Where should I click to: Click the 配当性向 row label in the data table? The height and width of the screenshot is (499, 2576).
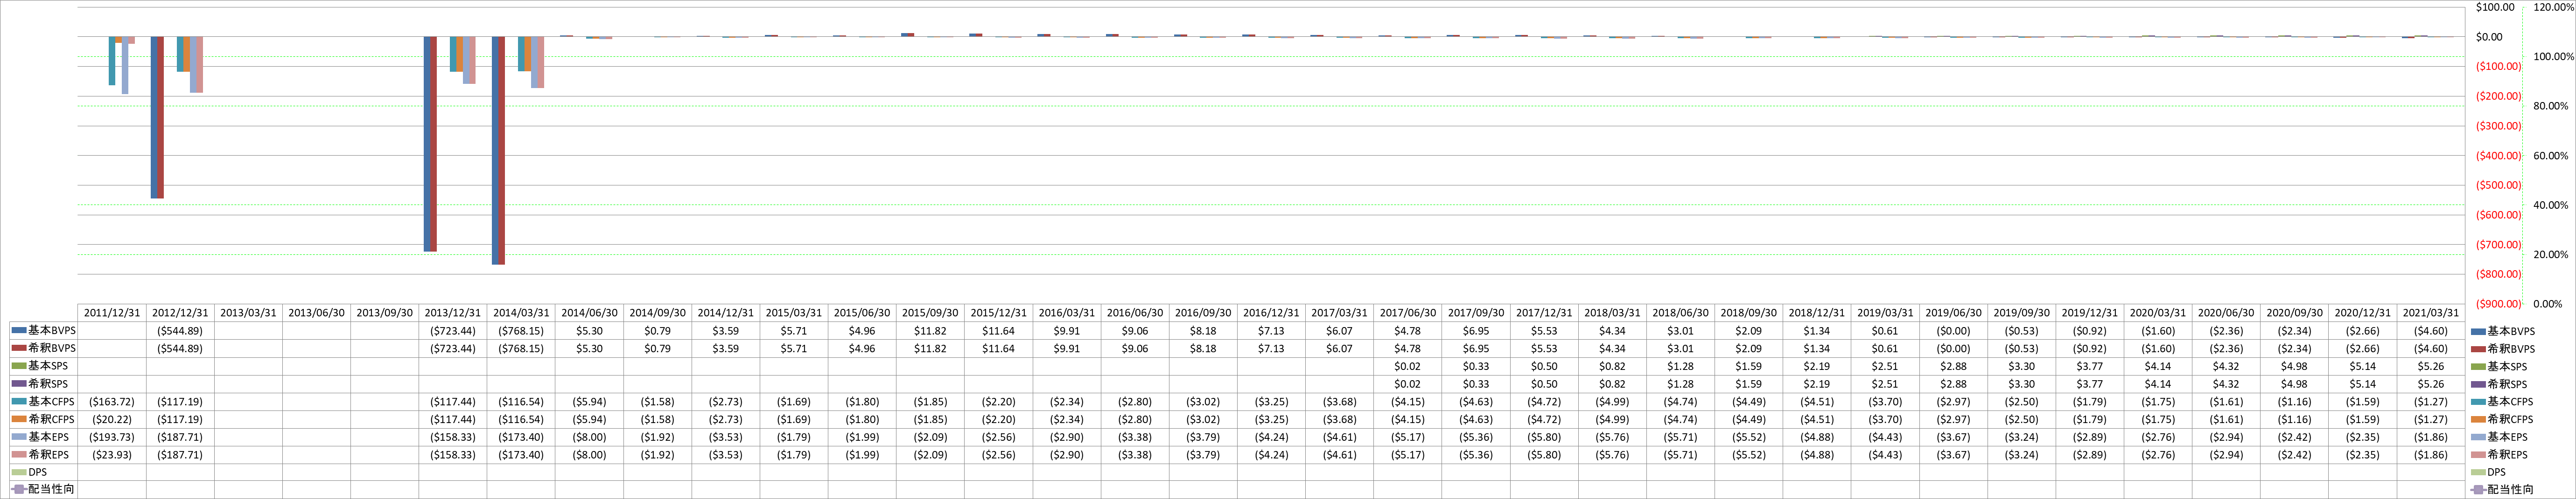point(50,490)
